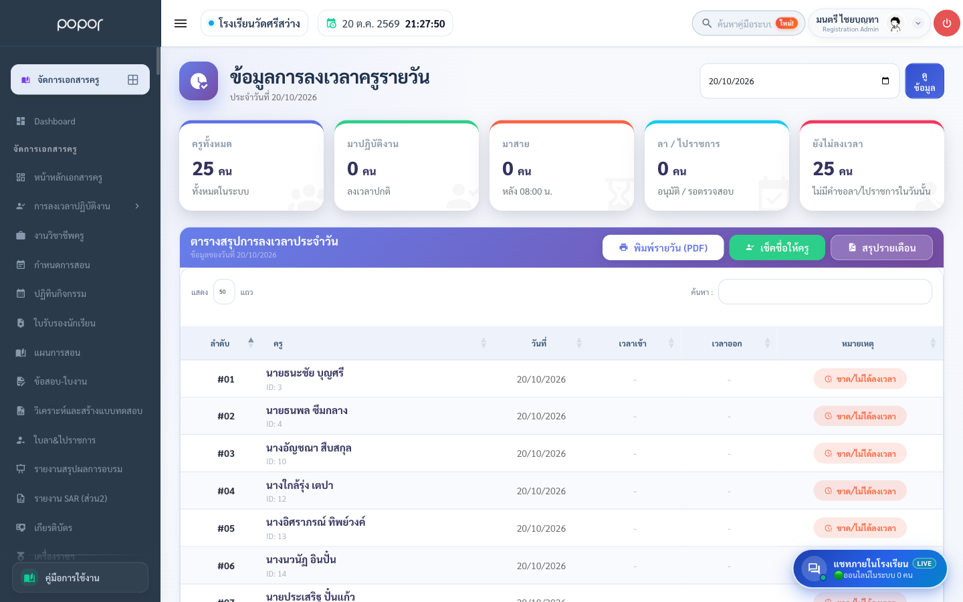Click the red power logout icon
This screenshot has height=602, width=963.
946,23
